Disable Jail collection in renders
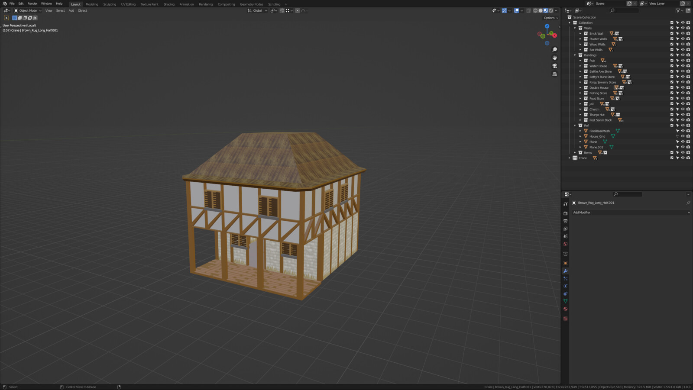 [x=688, y=104]
